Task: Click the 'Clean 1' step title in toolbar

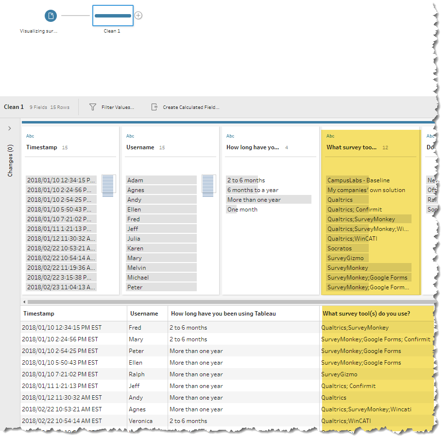Action: click(x=14, y=107)
